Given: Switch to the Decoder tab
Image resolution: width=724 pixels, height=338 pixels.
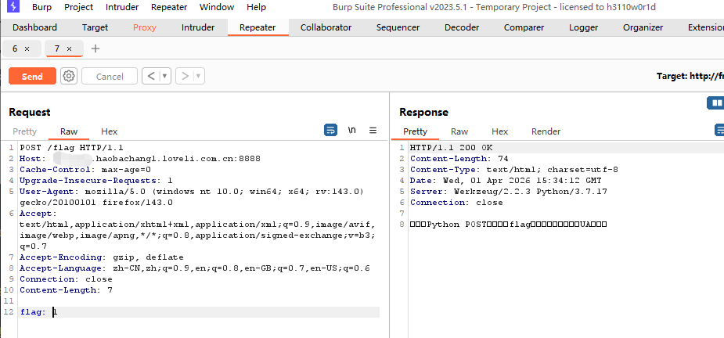Looking at the screenshot, I should point(462,27).
